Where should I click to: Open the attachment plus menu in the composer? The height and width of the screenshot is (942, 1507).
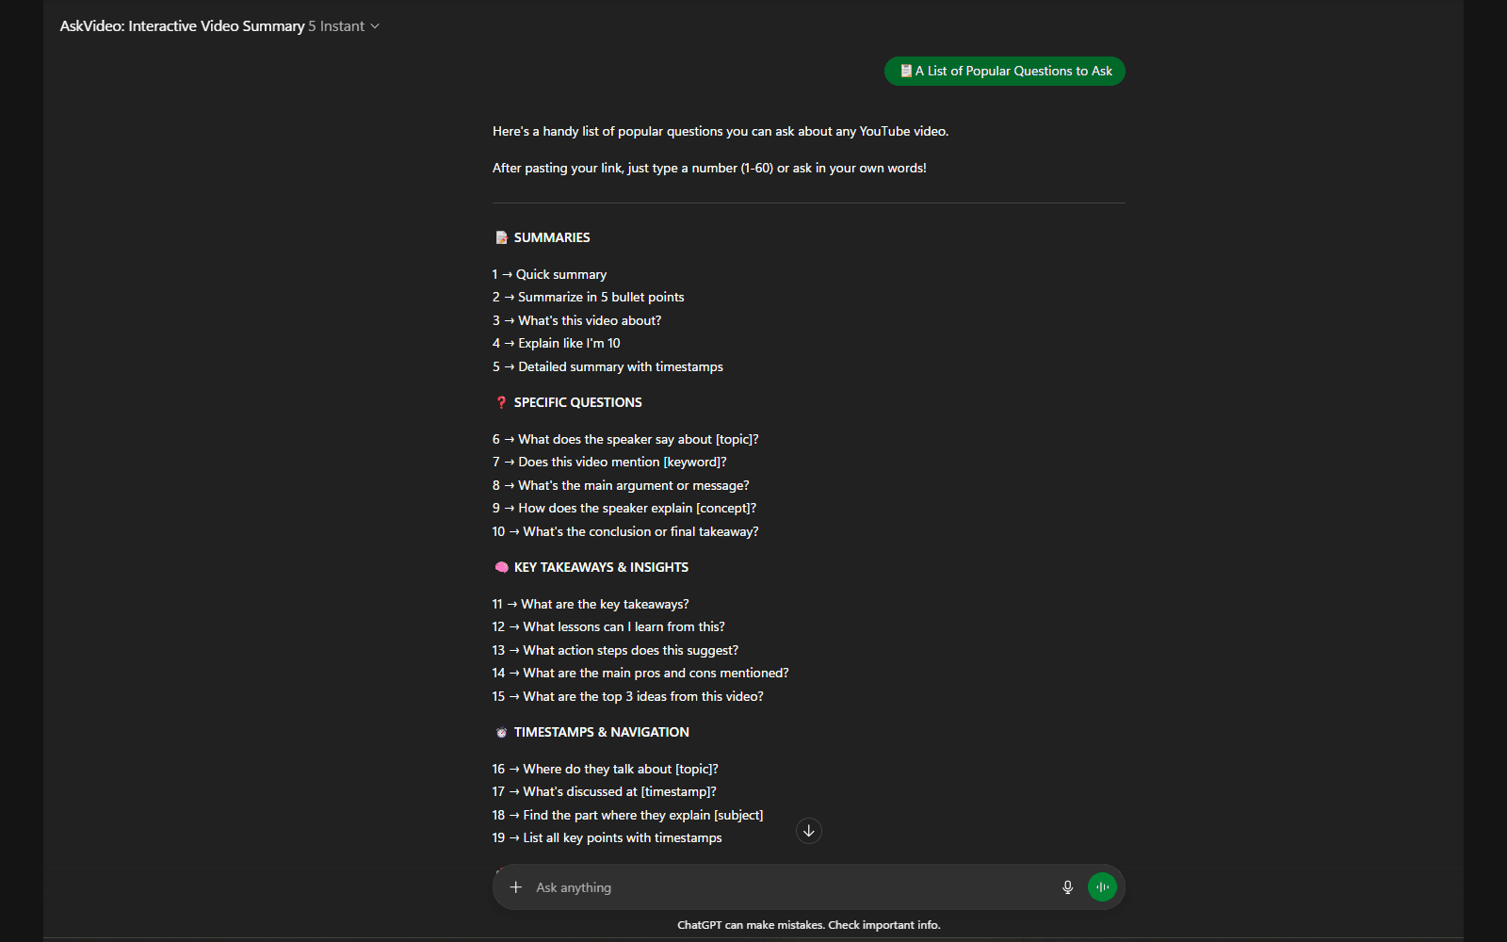coord(516,886)
